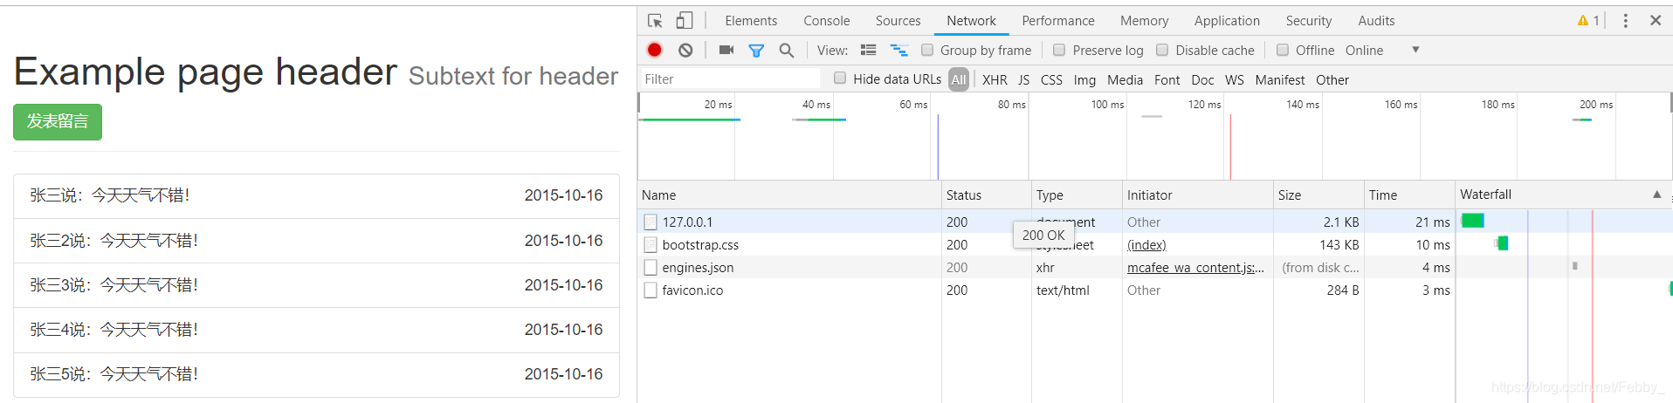Click the green 发表留言 button
The image size is (1673, 403).
pyautogui.click(x=58, y=121)
